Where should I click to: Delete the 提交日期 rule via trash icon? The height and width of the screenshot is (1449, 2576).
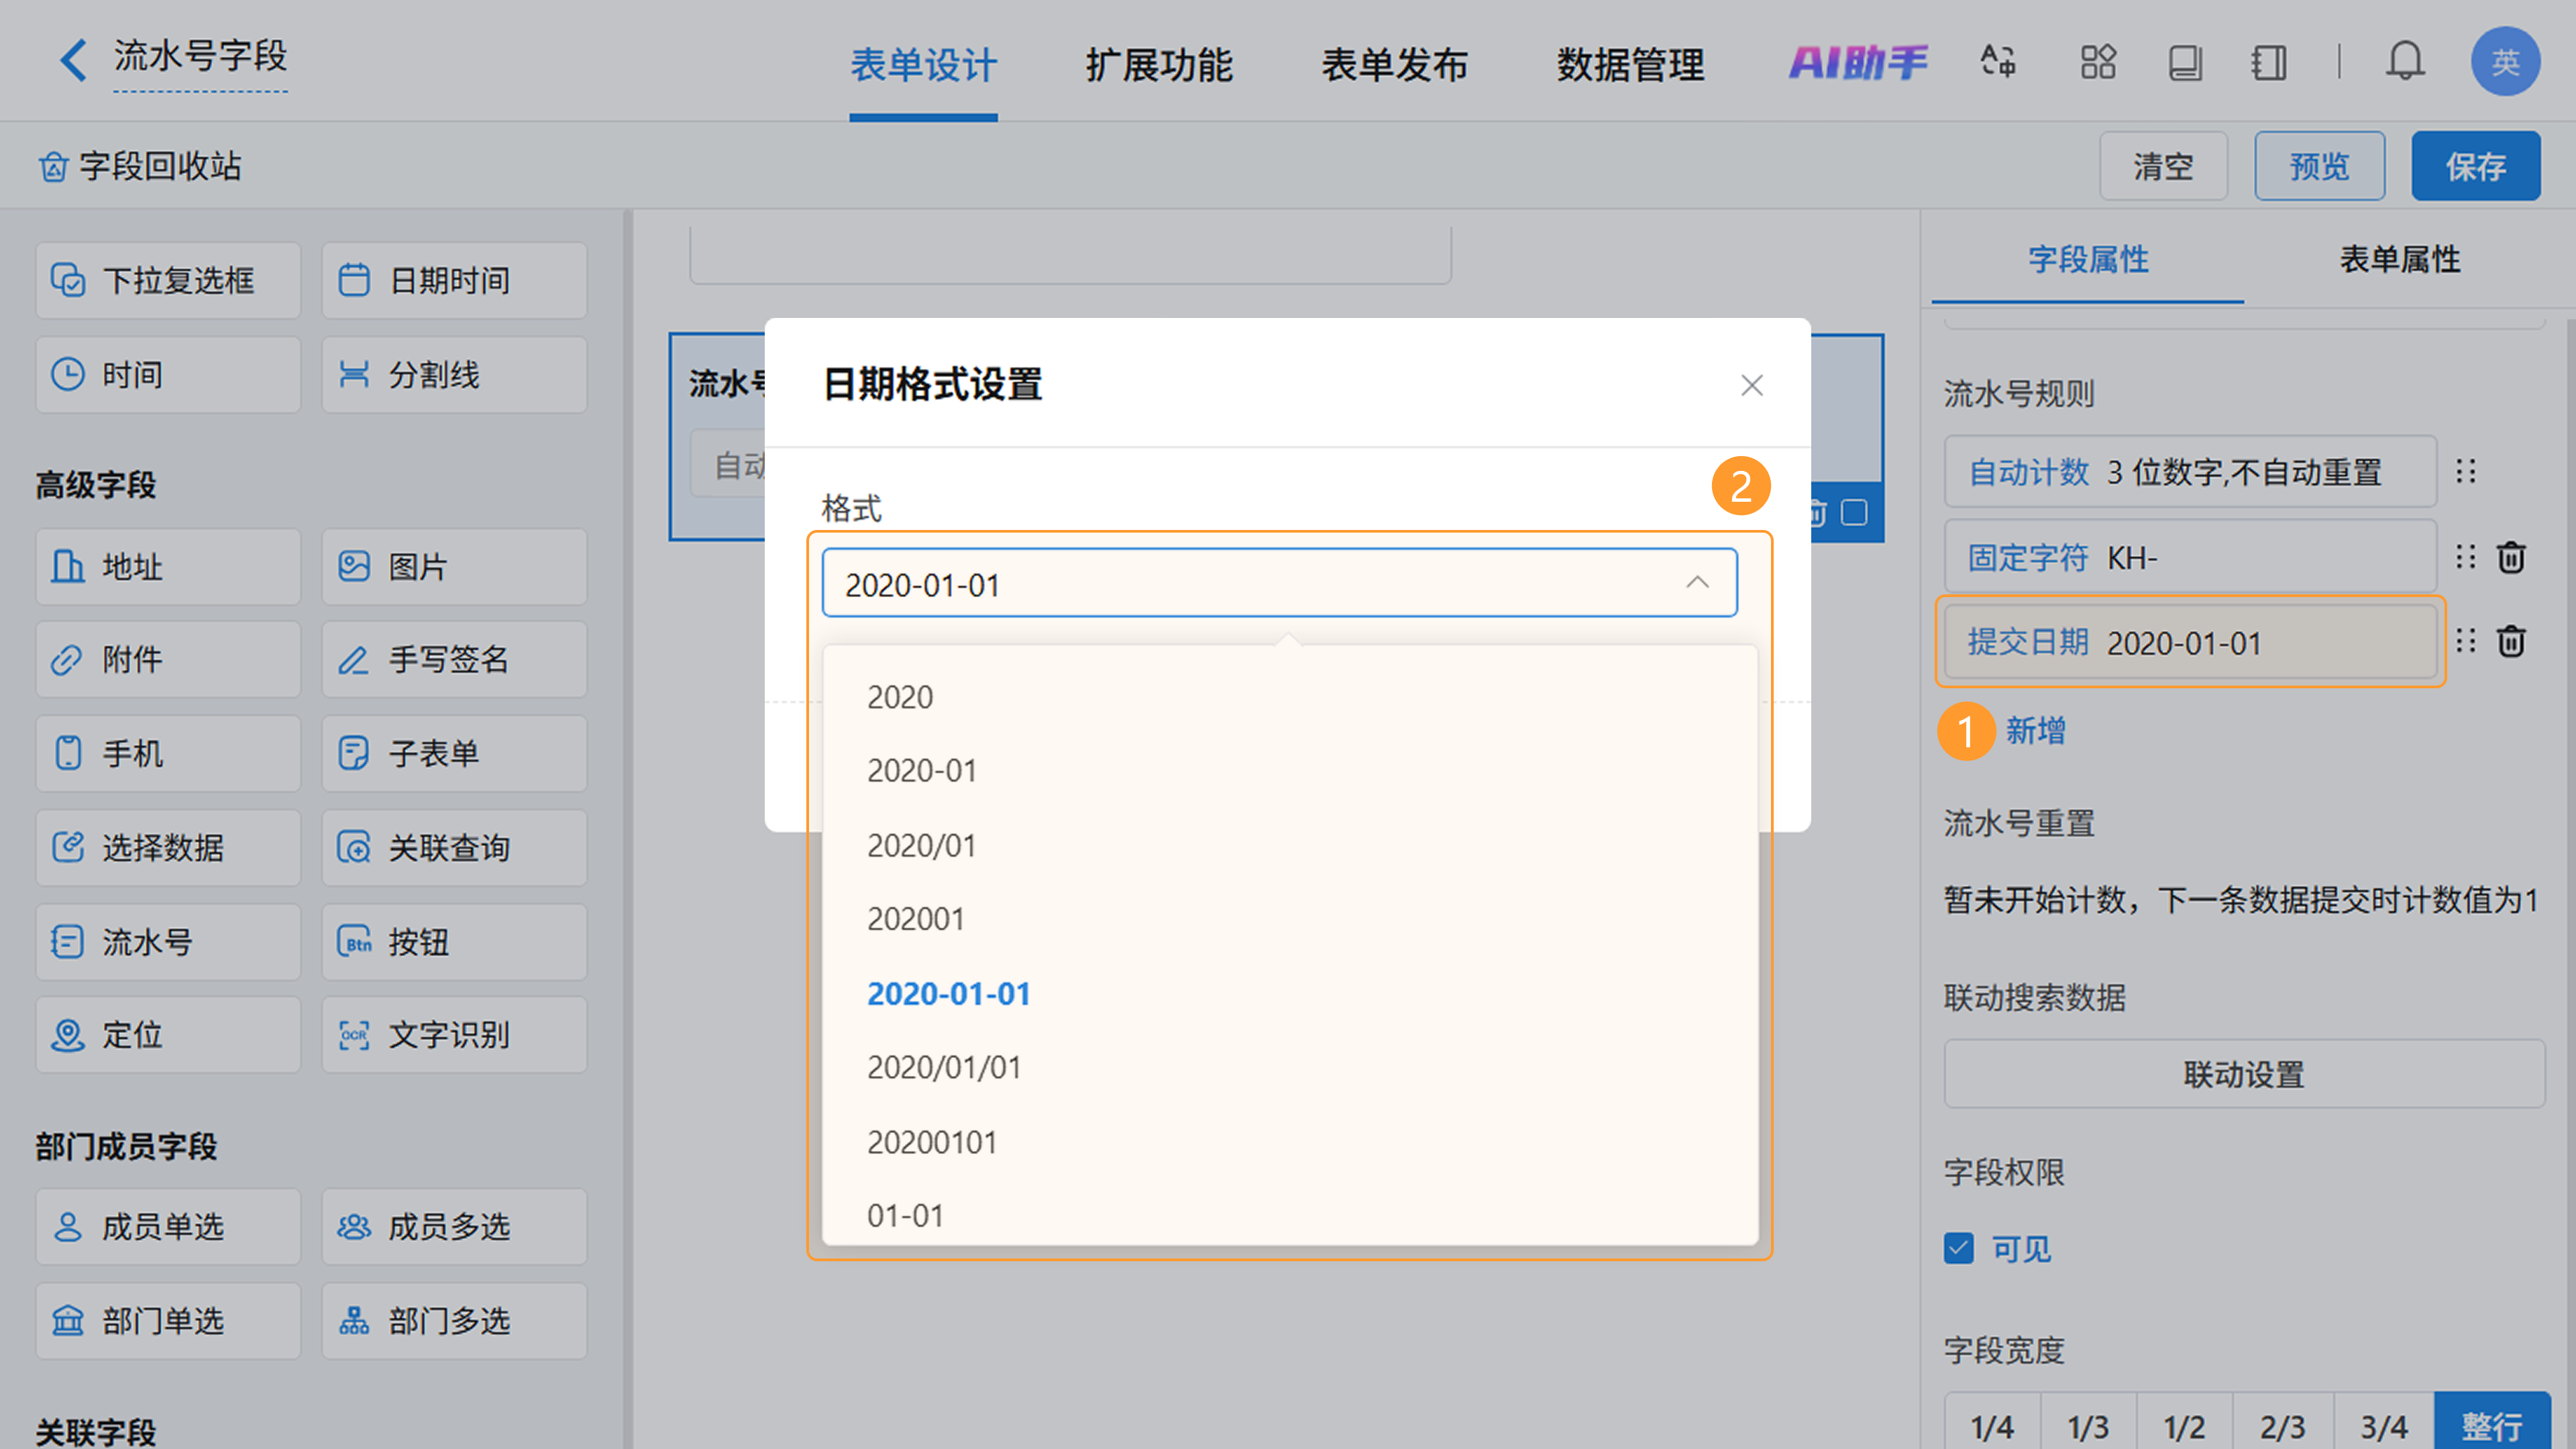pos(2511,641)
